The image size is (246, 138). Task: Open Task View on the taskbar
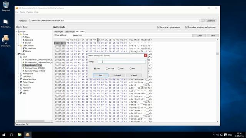pos(12,135)
